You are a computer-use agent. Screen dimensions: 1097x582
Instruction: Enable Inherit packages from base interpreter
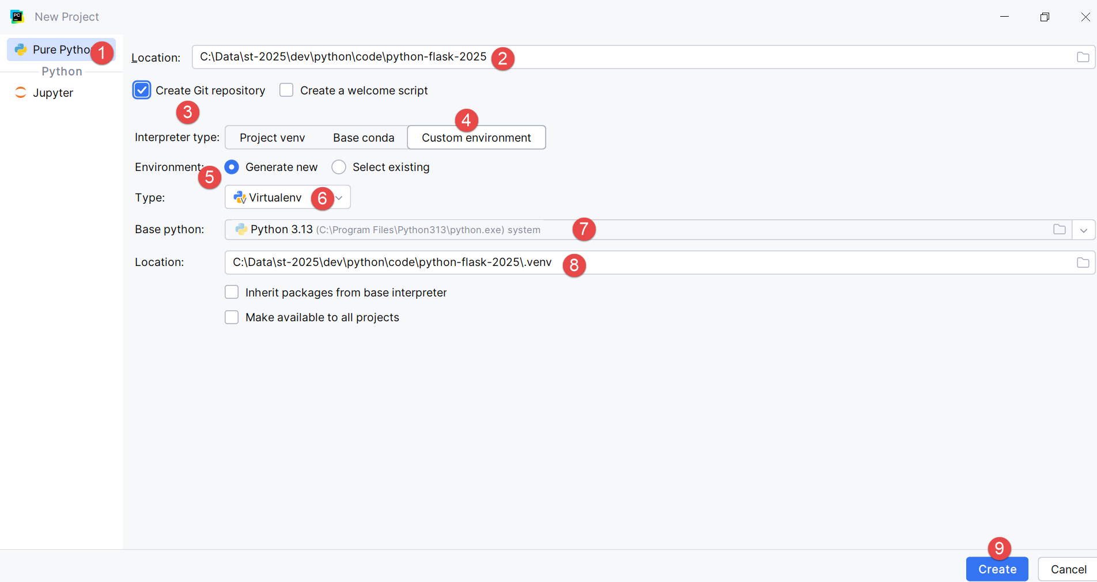pos(232,292)
